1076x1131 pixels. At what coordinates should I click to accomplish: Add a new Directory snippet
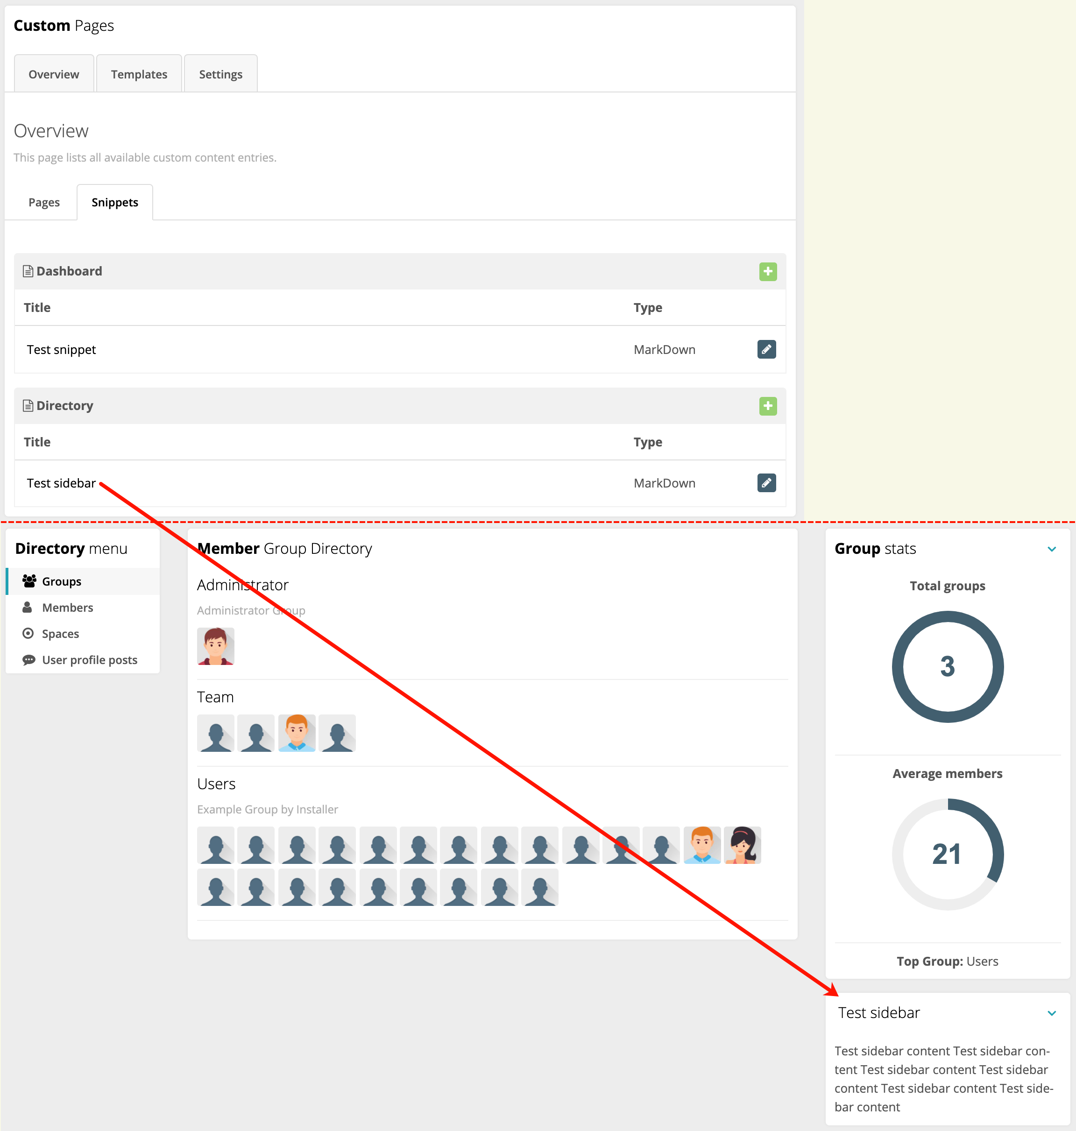[x=767, y=406]
